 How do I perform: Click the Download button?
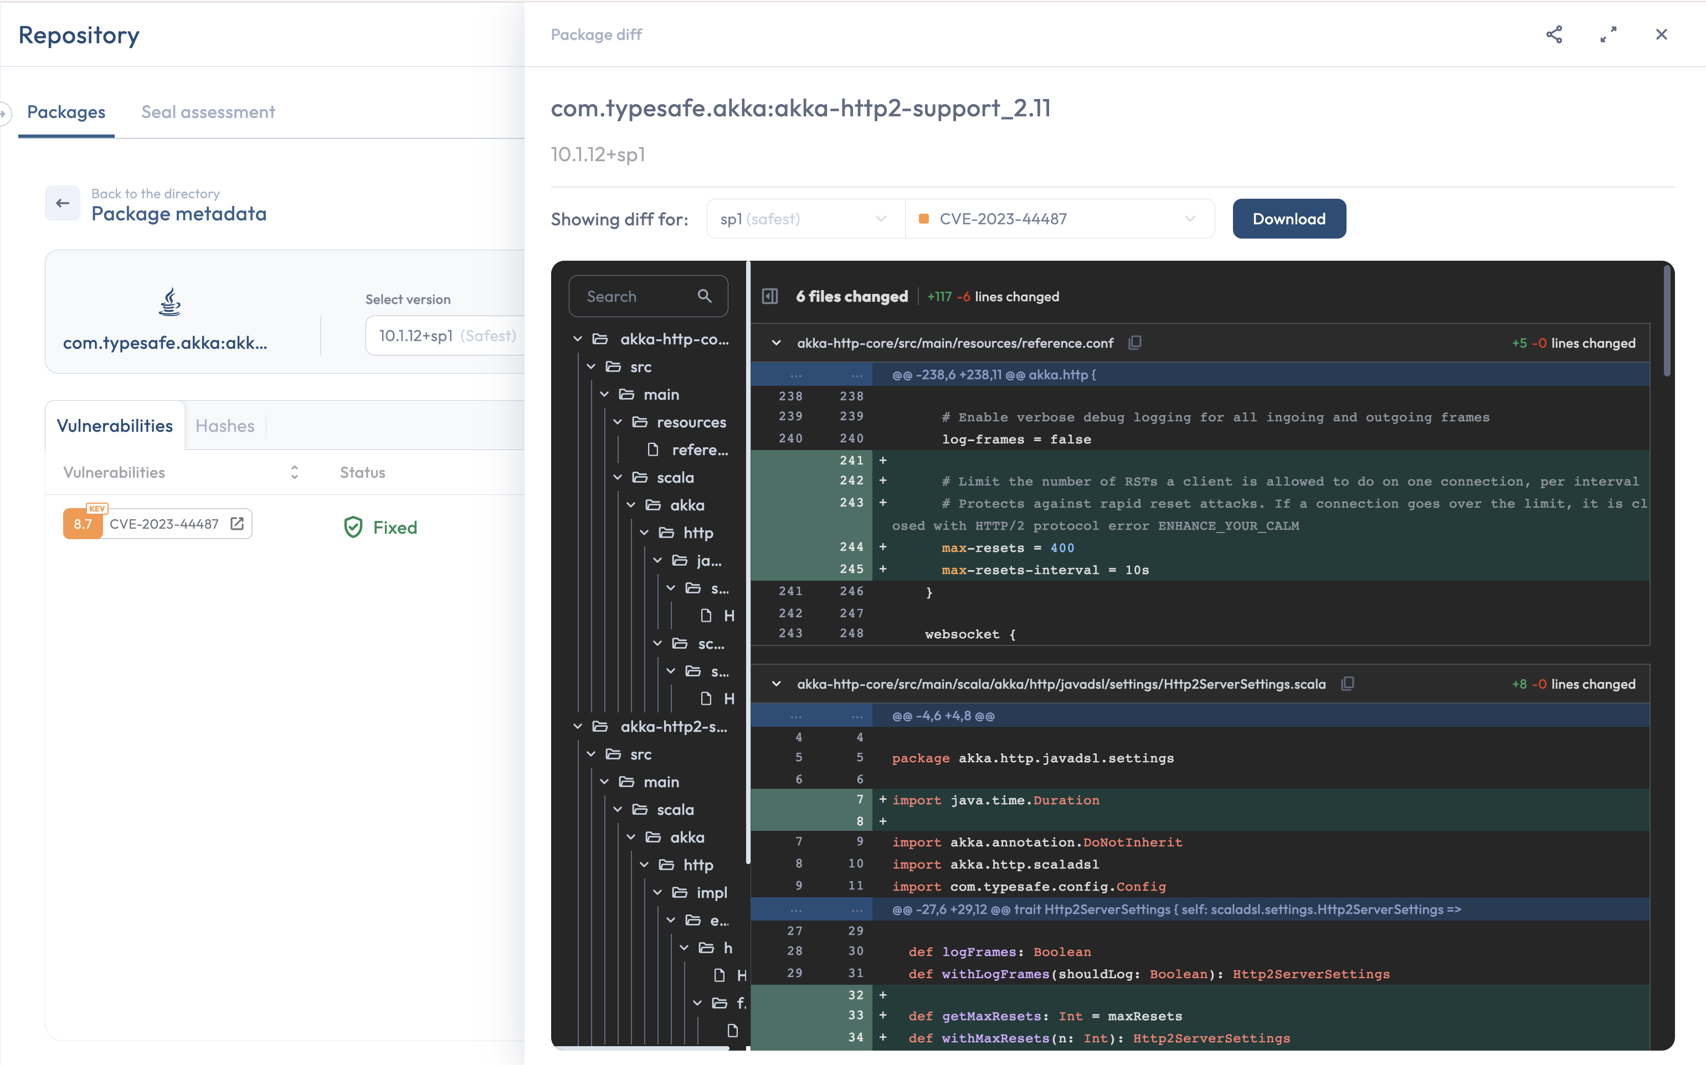pyautogui.click(x=1289, y=219)
